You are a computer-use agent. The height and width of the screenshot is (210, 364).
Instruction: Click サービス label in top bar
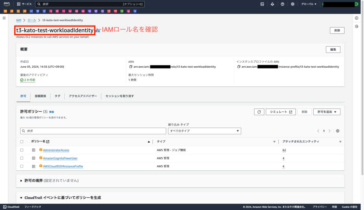[x=27, y=4]
